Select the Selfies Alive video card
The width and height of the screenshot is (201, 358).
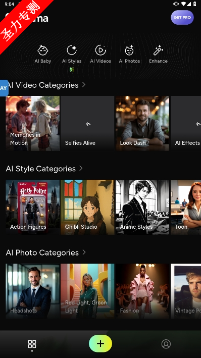point(87,123)
